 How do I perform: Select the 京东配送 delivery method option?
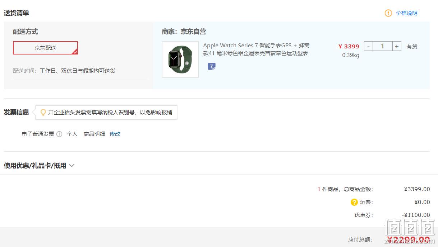(45, 48)
